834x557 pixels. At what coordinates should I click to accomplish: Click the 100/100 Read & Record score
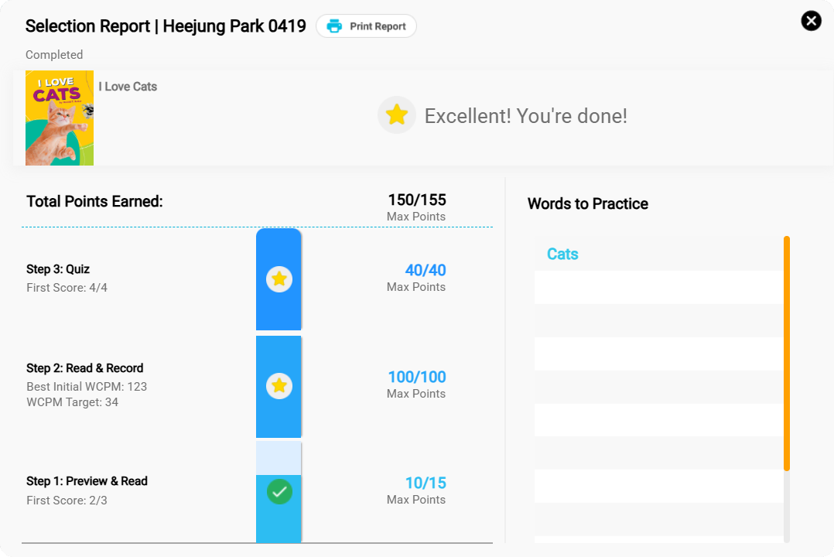(x=417, y=378)
